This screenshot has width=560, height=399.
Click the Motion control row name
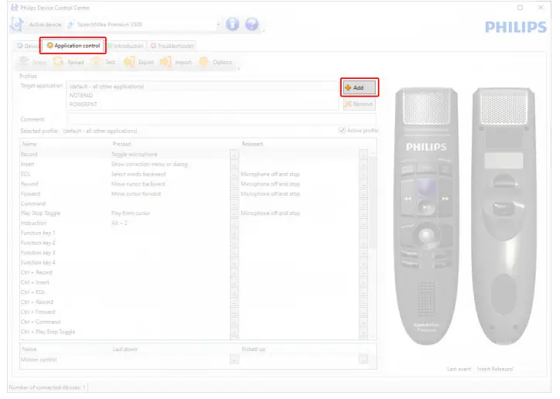[x=39, y=360]
